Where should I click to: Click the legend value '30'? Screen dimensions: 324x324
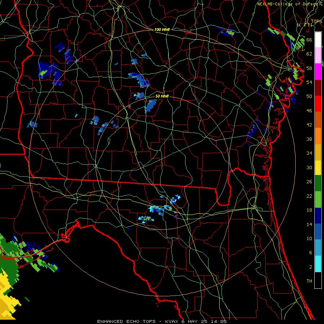pyautogui.click(x=309, y=167)
